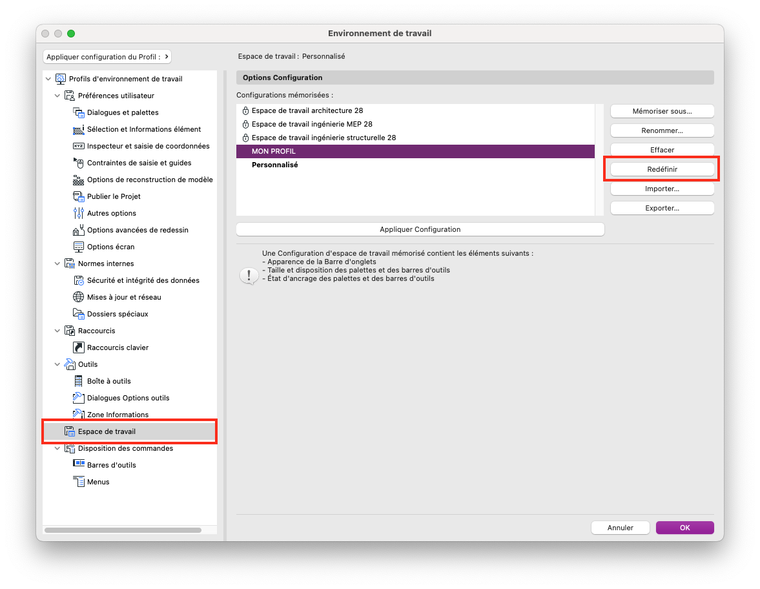Click the Profils d'environnement de travail icon

point(61,79)
